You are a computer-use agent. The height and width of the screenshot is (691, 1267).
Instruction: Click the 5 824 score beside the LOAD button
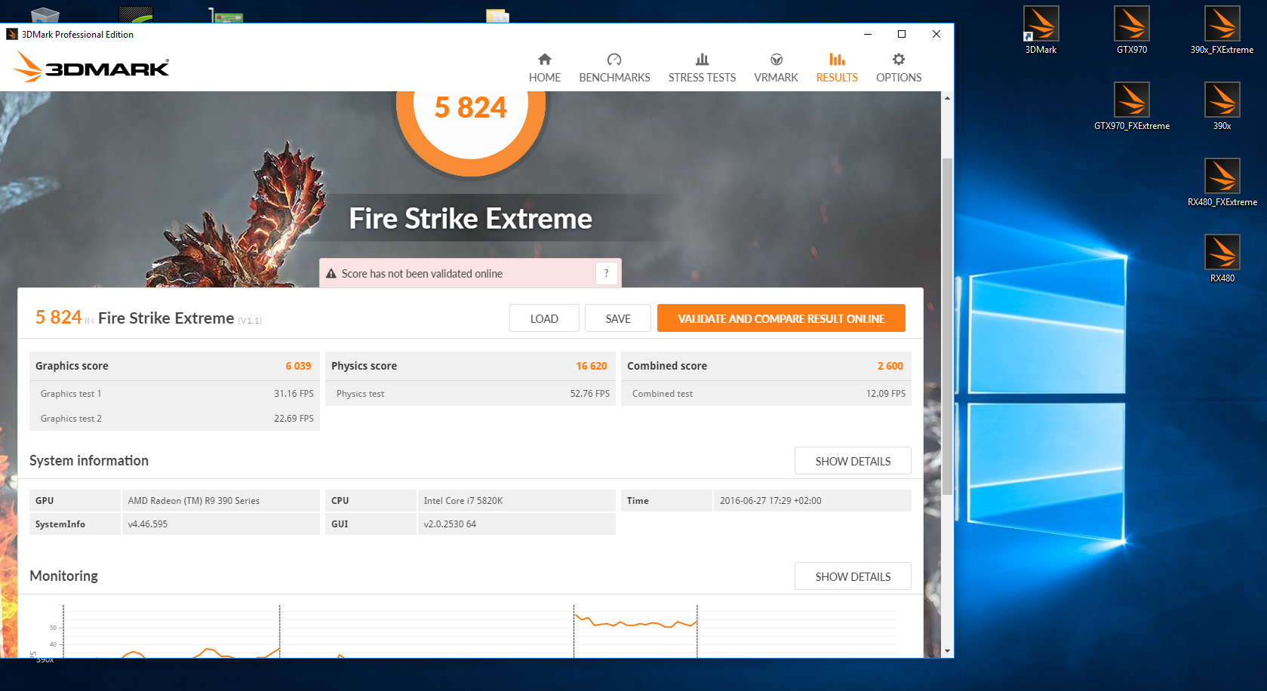(58, 318)
